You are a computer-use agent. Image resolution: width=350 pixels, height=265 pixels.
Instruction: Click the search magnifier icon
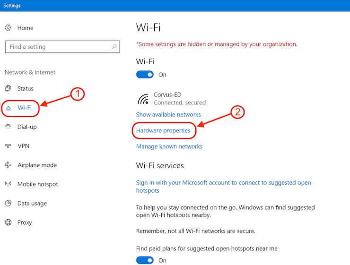[114, 47]
